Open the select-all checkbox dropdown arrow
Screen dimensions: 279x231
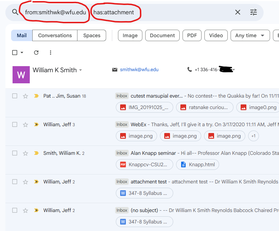(22, 53)
